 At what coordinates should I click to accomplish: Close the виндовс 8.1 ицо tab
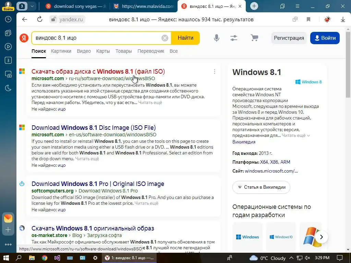pos(240,6)
